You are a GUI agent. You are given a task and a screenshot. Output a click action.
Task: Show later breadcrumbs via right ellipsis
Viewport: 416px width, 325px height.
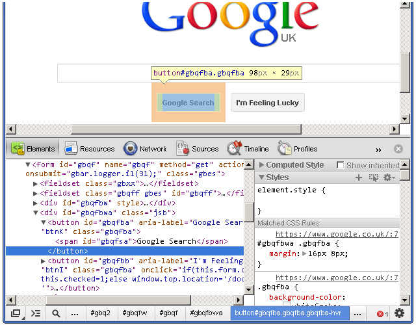pyautogui.click(x=357, y=313)
